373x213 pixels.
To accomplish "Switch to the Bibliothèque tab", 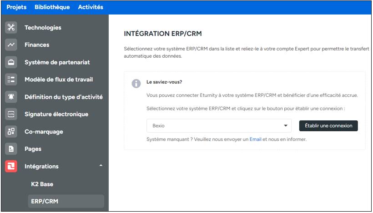I will point(52,7).
